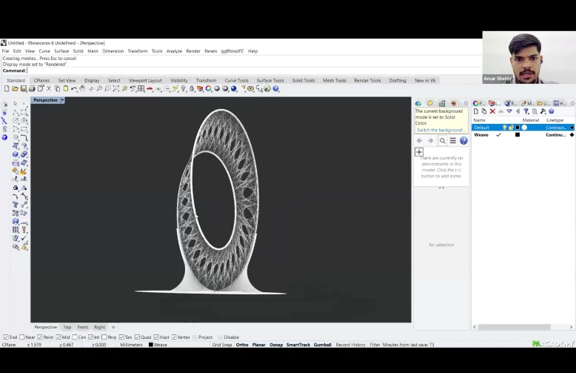Switch to the Mesh Tools toolbar tab
Image resolution: width=576 pixels, height=373 pixels.
pyautogui.click(x=334, y=80)
